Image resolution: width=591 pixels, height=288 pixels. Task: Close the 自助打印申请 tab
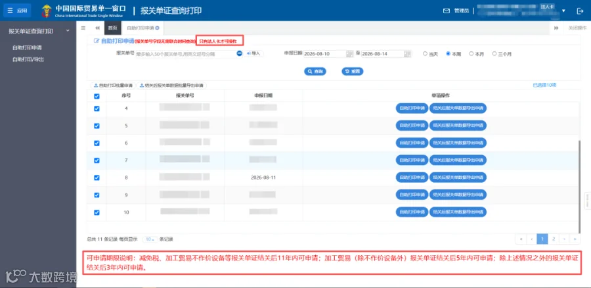tap(157, 28)
